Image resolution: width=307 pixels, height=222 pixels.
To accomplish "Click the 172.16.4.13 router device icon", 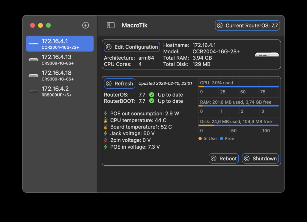I will [34, 59].
